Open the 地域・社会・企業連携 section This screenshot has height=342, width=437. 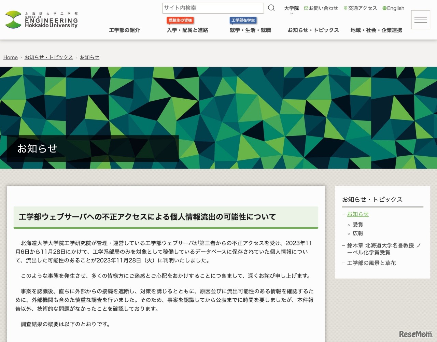[376, 30]
